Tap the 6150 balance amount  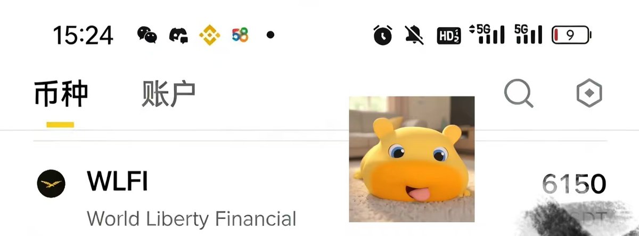(x=574, y=184)
